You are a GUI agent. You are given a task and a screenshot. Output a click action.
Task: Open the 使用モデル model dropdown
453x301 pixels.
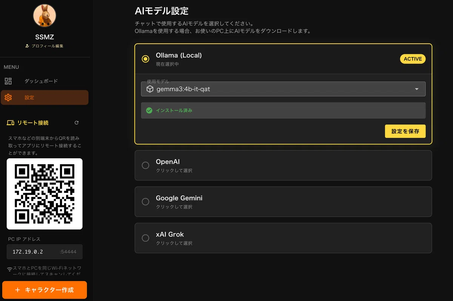pos(283,89)
